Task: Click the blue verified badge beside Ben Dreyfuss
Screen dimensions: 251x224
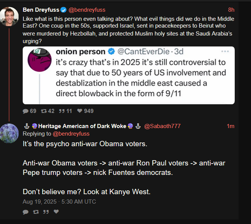Action: [x=64, y=10]
